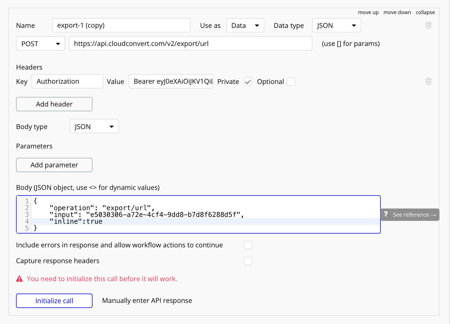Click the header Key Authorization field
Screen dimensions: 451x324
coord(67,81)
